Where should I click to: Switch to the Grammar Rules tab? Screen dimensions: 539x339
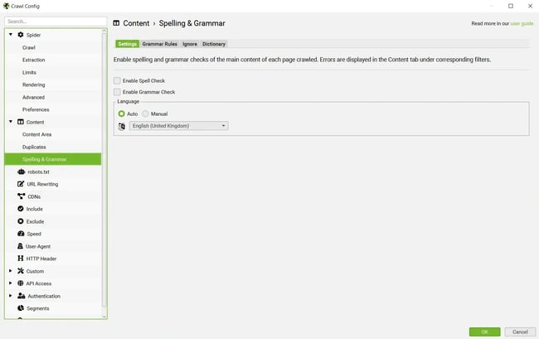click(159, 44)
